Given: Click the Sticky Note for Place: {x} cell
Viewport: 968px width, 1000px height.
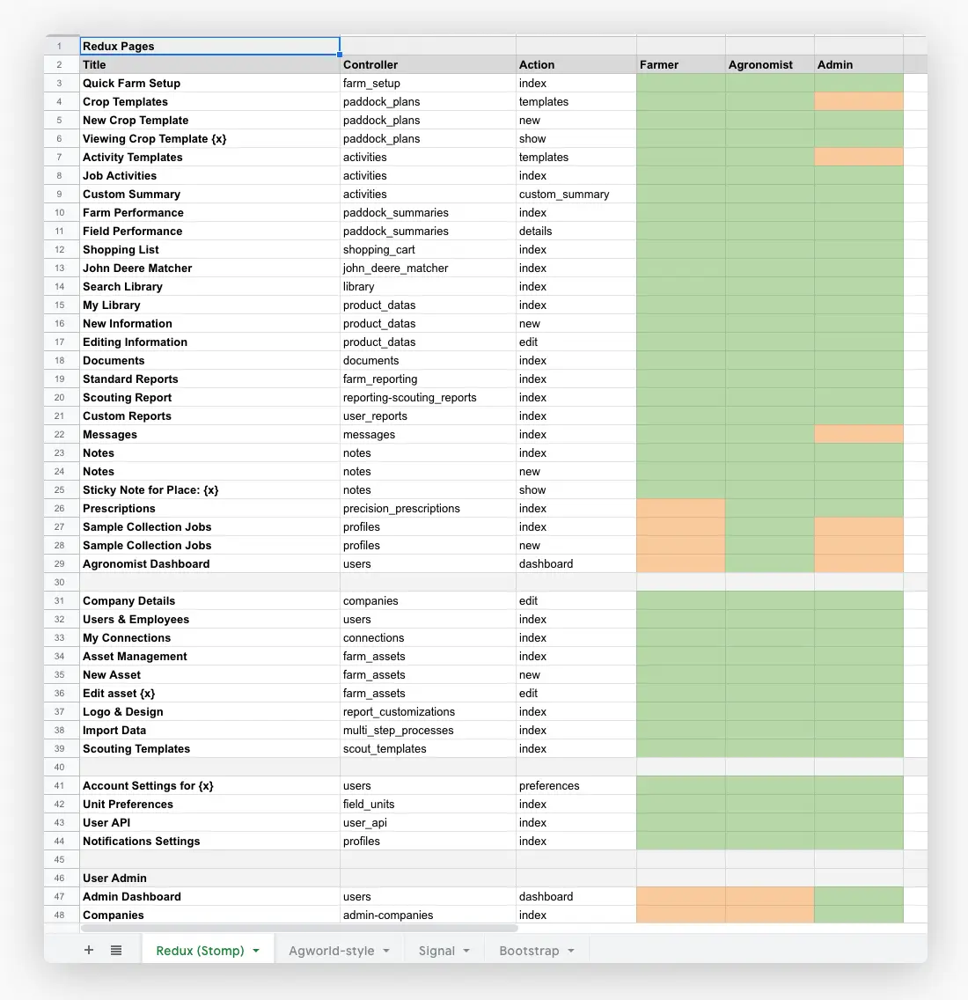Looking at the screenshot, I should tap(210, 489).
